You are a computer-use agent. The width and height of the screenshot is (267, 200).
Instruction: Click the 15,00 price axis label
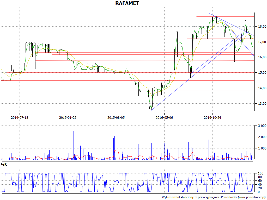pos(262,73)
